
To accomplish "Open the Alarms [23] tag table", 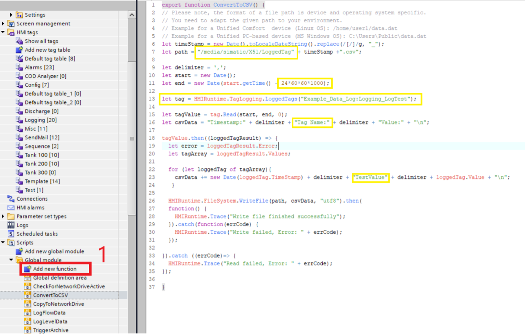I will (x=39, y=68).
